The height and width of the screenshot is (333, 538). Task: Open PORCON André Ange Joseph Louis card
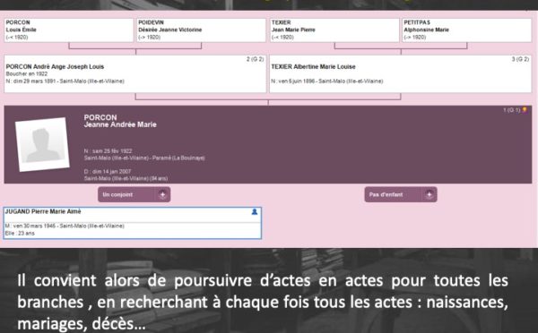pyautogui.click(x=135, y=73)
